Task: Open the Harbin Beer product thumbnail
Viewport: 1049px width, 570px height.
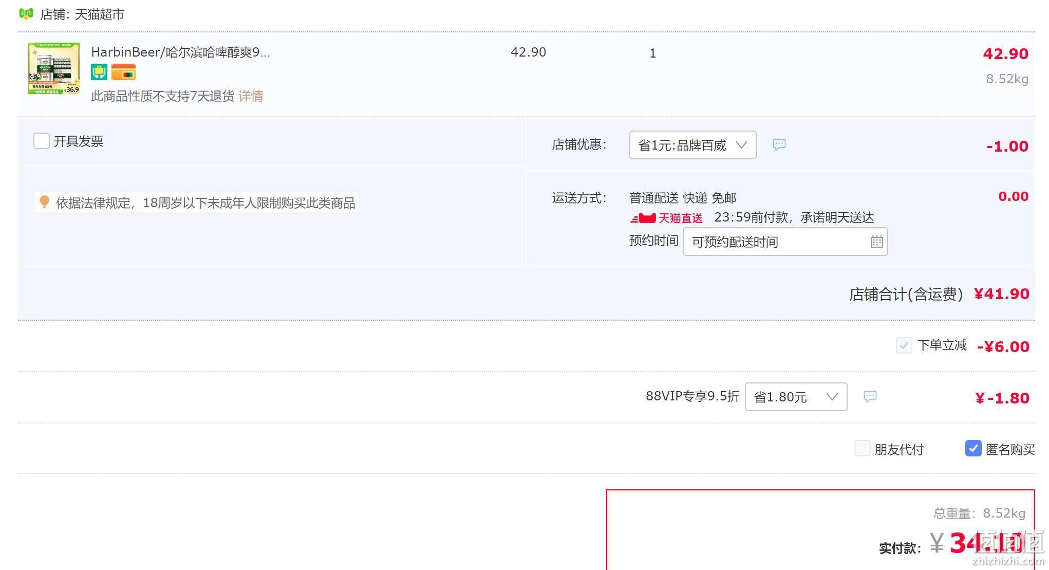Action: (54, 68)
